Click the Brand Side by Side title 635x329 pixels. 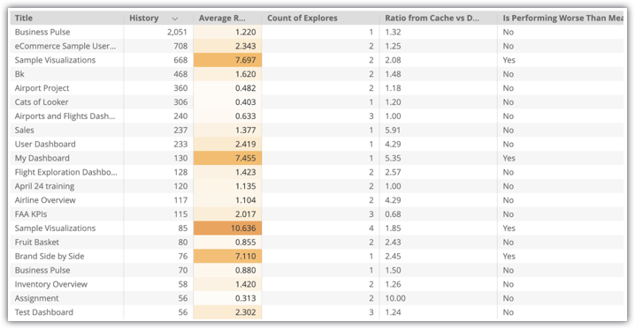point(50,257)
